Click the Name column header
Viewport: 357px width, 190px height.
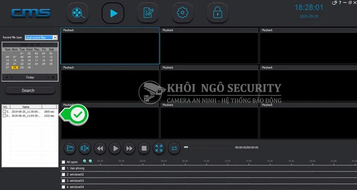tap(26, 107)
